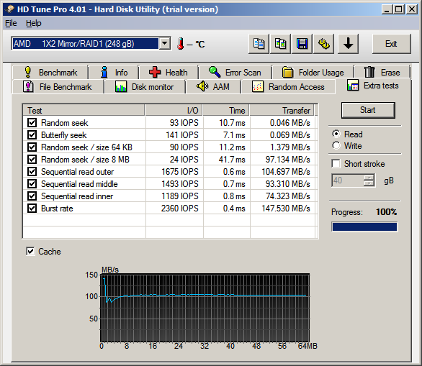Click the copy to clipboard toolbar icon
The height and width of the screenshot is (366, 422).
259,44
